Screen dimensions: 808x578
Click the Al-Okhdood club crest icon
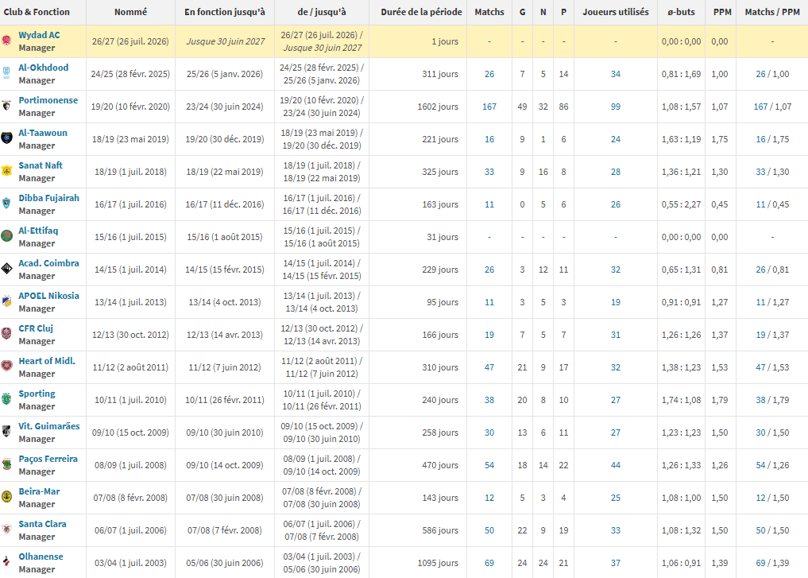click(6, 72)
